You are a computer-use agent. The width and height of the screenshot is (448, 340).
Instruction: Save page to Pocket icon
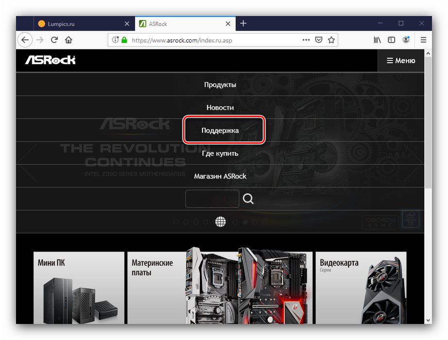[319, 40]
